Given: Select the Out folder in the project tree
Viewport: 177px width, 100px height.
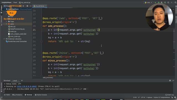Looking at the screenshot, I should (11, 16).
